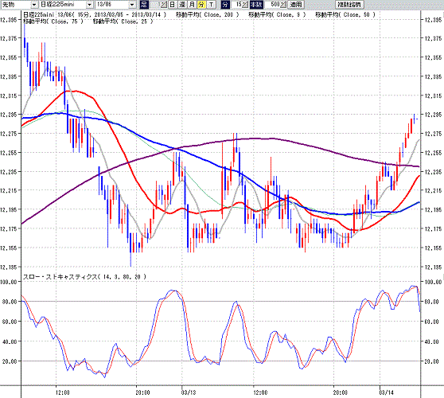This screenshot has width=444, height=398.
Task: Click the 移動平均( Close, 200 ) legend label
Action: (207, 14)
